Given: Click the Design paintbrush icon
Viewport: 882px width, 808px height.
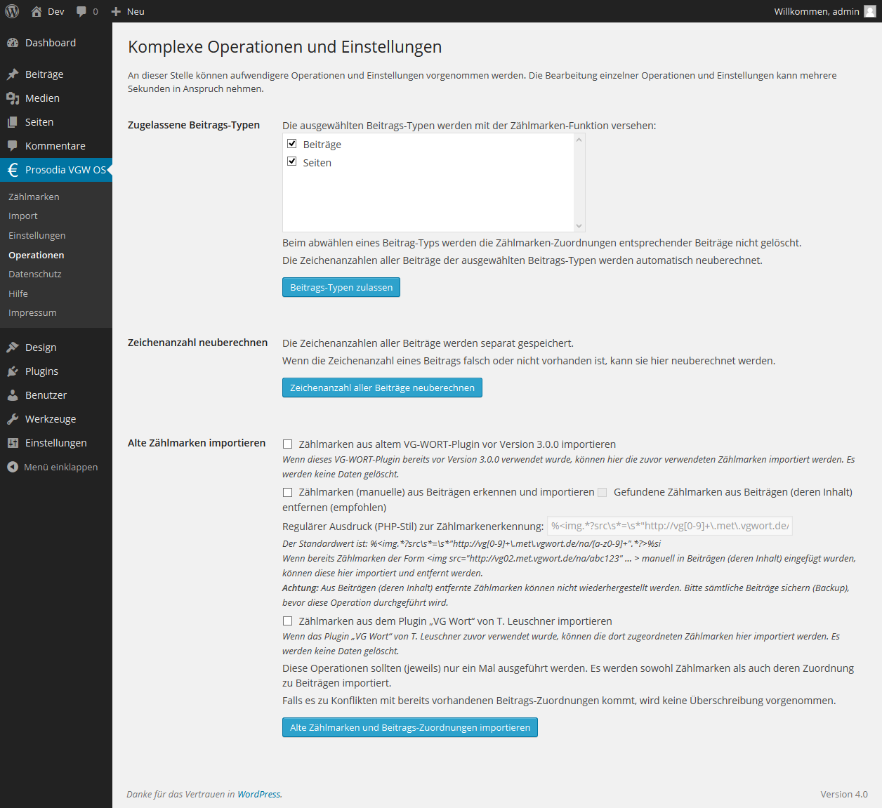Looking at the screenshot, I should 13,347.
